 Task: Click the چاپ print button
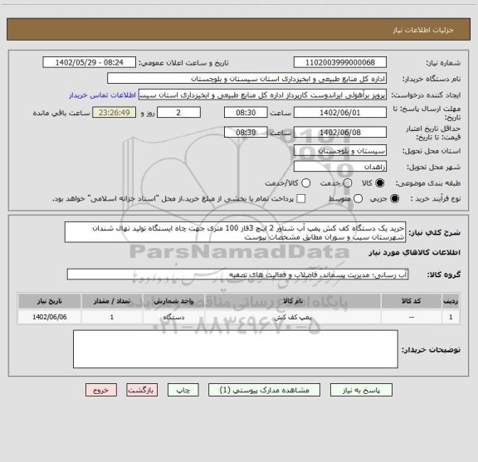click(183, 390)
